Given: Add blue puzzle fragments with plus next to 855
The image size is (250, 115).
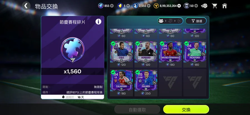Looking at the screenshot, I should coord(112,6).
